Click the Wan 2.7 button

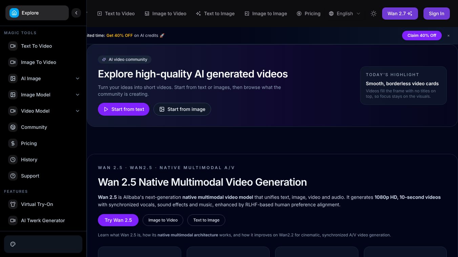click(x=400, y=14)
